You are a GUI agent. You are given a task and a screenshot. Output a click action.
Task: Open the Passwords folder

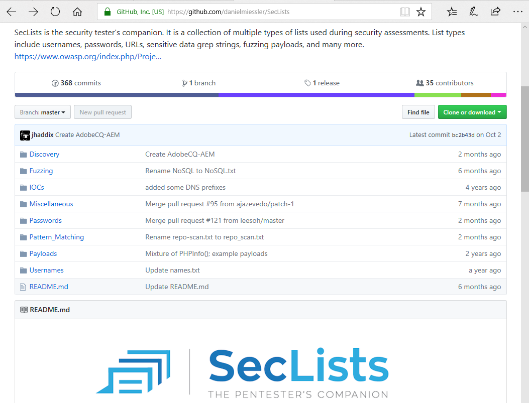tap(45, 221)
